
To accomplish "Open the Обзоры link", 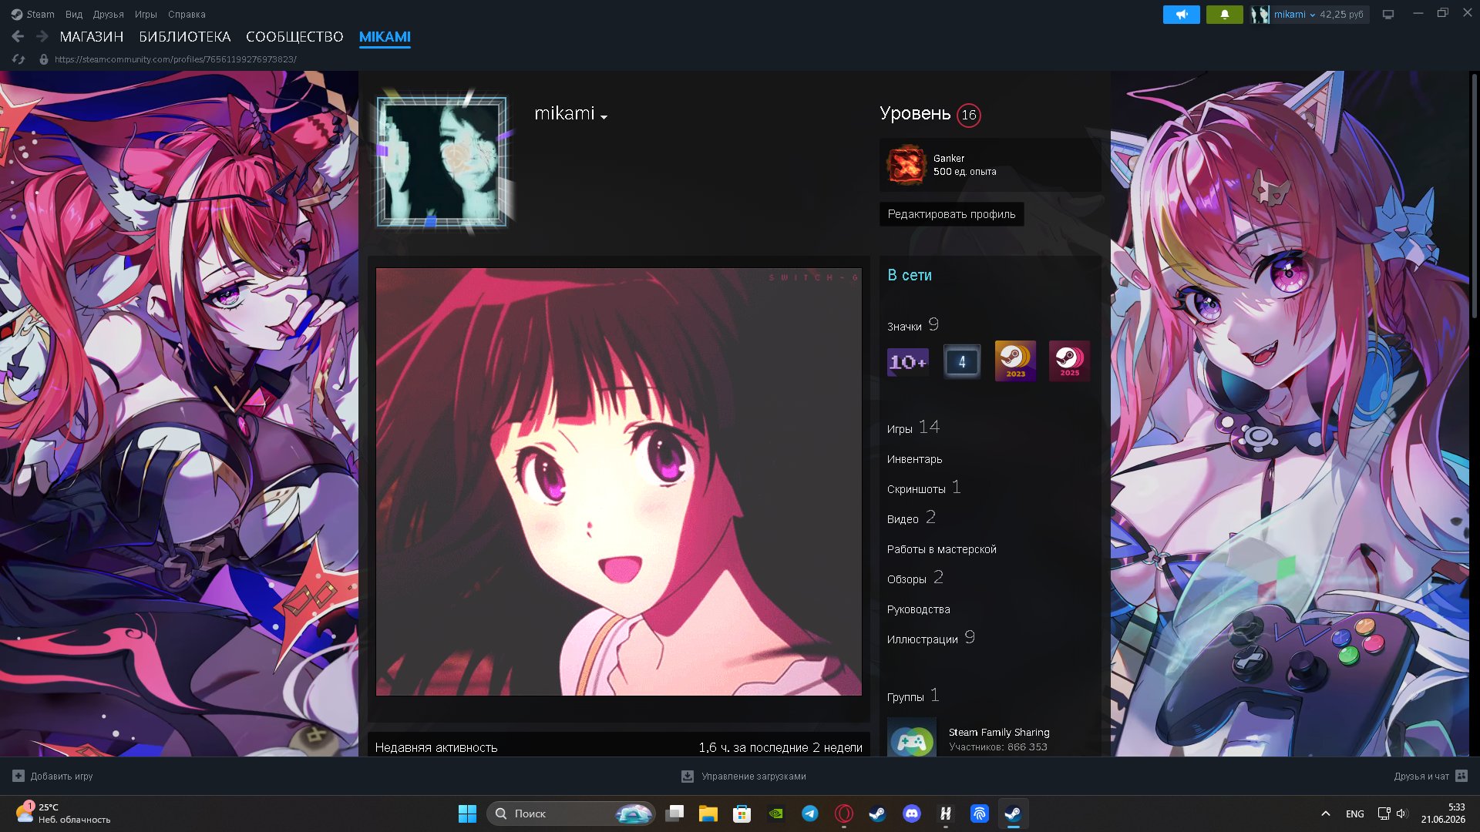I will 915,578.
